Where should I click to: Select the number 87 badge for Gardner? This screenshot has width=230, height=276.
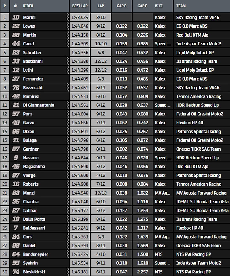click(16, 149)
